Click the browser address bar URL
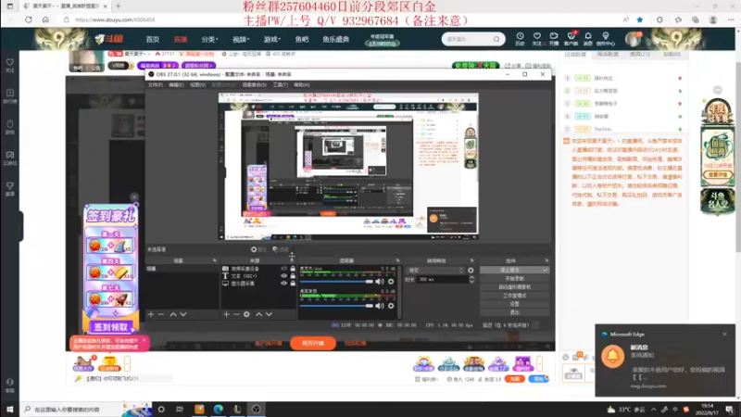 tap(115, 19)
